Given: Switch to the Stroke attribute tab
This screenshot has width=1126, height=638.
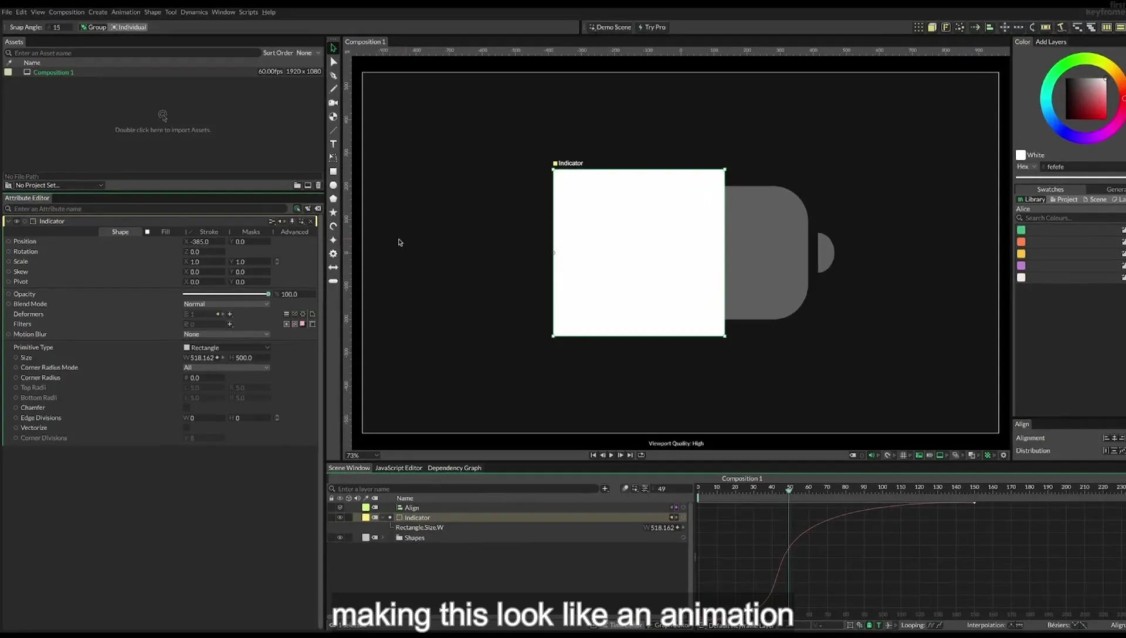Looking at the screenshot, I should pos(209,232).
